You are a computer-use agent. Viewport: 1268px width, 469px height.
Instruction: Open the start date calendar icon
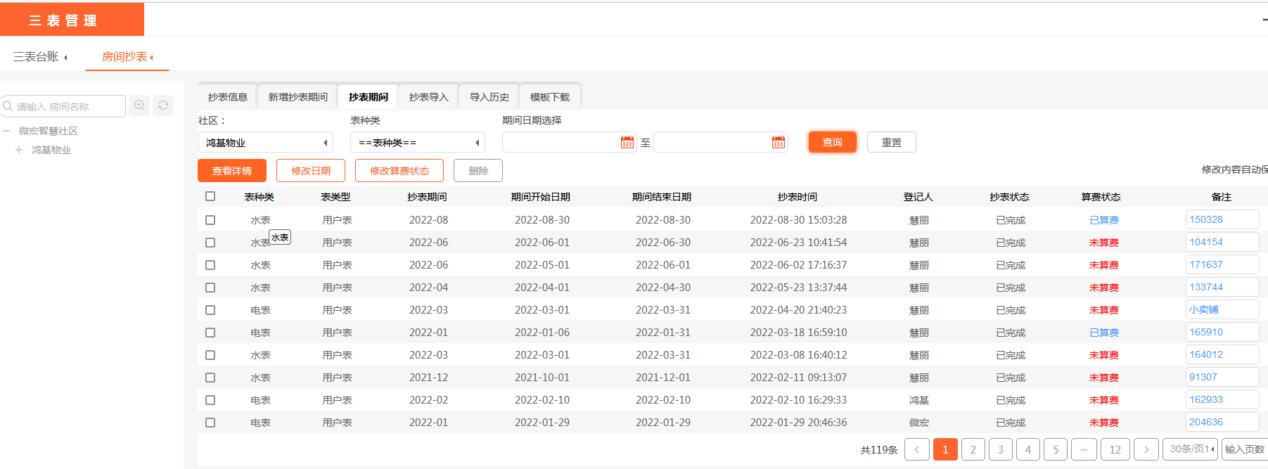coord(627,143)
